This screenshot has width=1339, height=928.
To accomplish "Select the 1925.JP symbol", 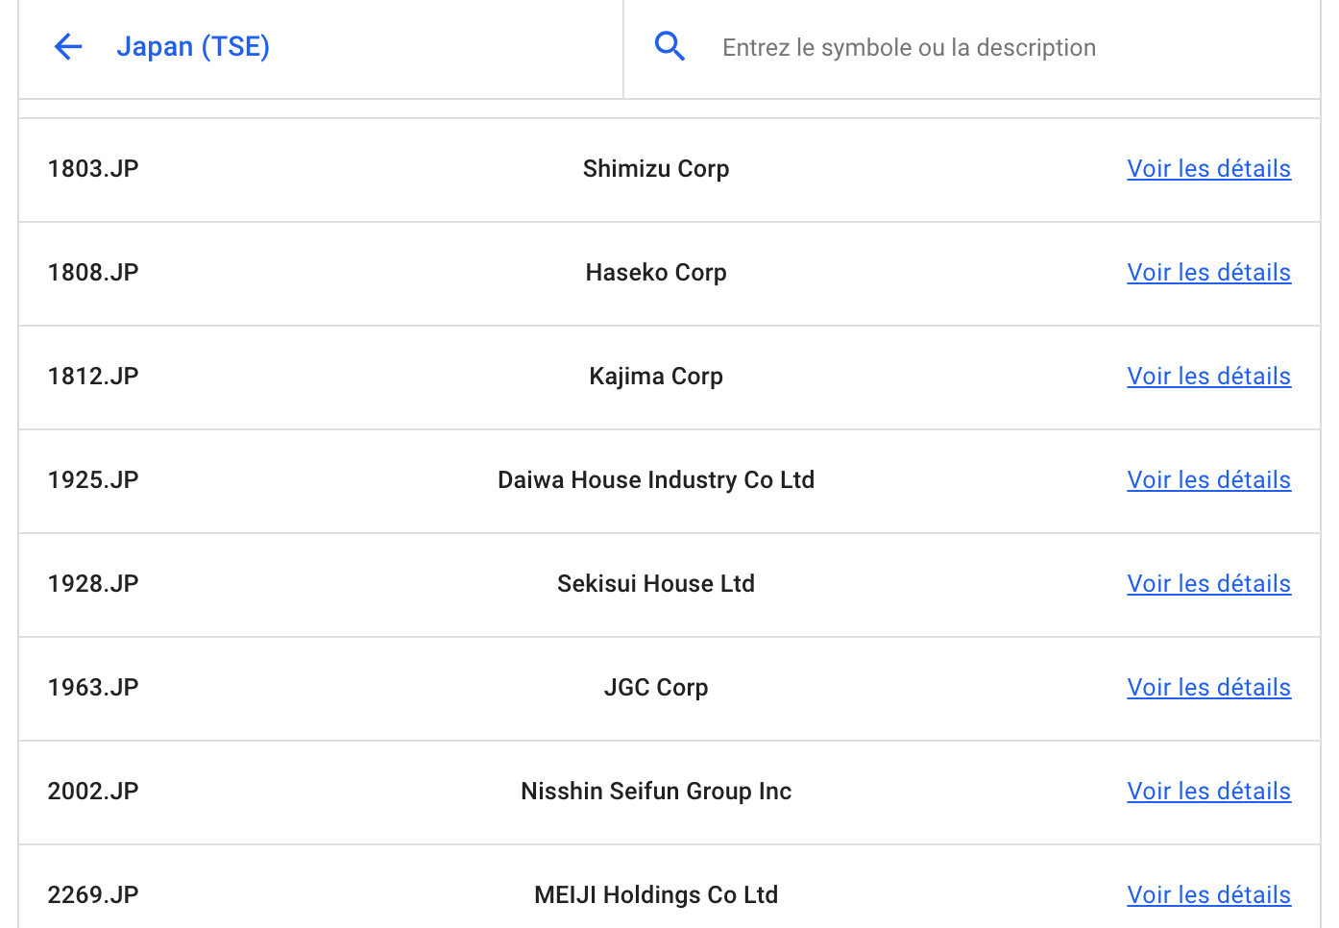I will click(93, 479).
